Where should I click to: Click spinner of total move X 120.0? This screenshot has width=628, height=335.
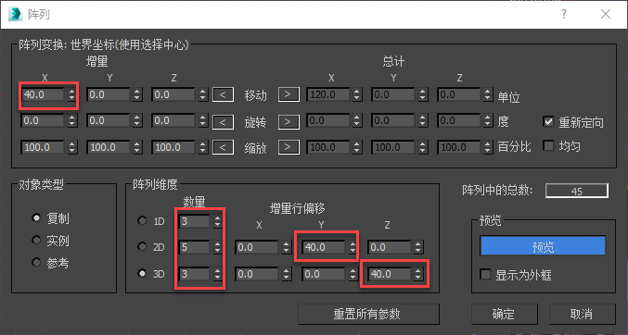[x=356, y=94]
